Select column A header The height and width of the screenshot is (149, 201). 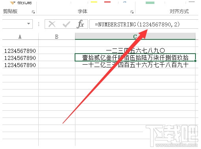[x=20, y=37]
